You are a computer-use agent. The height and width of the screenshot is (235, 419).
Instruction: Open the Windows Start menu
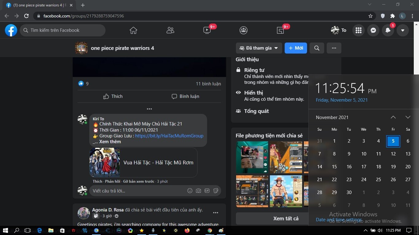pos(6,230)
